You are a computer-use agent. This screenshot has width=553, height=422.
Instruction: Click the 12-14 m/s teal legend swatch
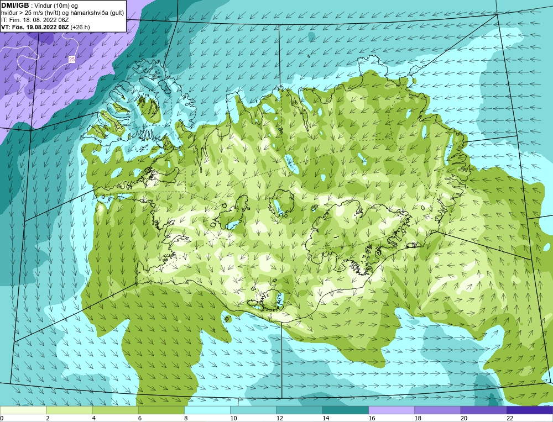coord(299,410)
